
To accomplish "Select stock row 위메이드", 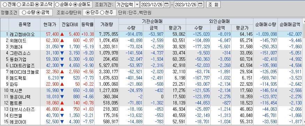I will [x=151, y=41].
